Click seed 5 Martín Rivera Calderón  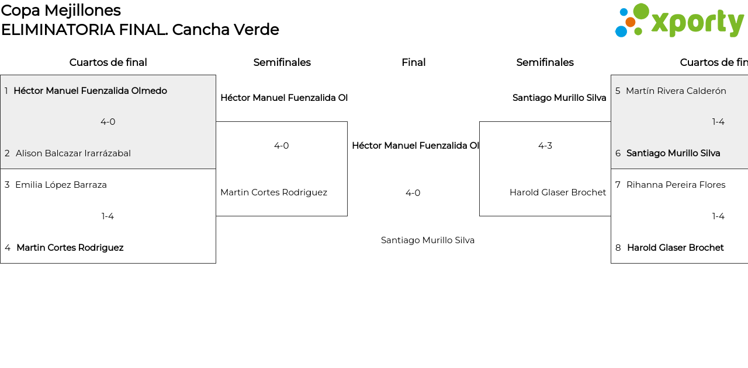coord(676,91)
